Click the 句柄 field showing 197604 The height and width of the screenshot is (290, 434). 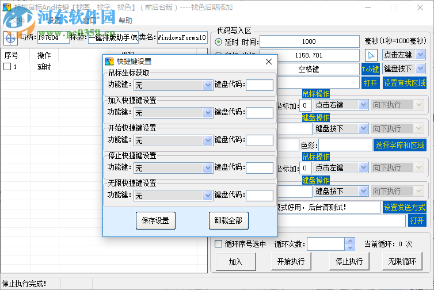coord(53,37)
